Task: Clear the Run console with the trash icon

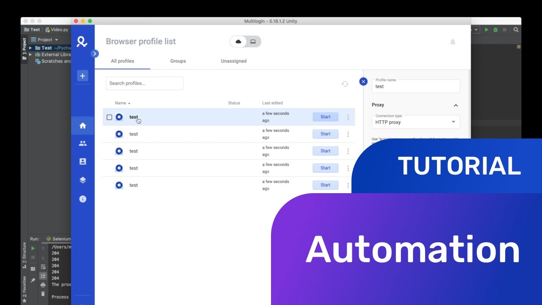Action: 43,294
